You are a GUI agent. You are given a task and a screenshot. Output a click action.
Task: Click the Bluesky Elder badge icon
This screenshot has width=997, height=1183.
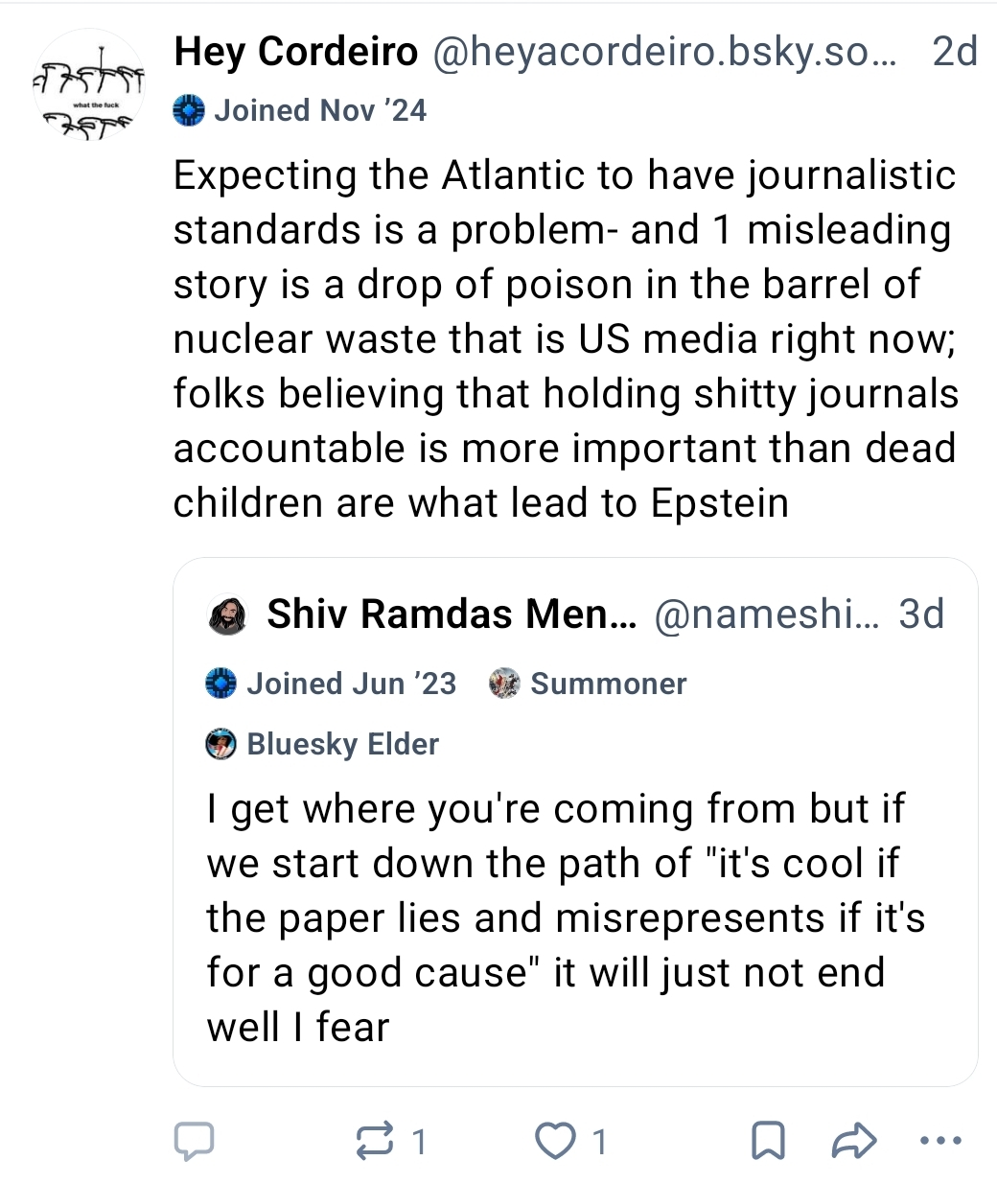[x=221, y=744]
